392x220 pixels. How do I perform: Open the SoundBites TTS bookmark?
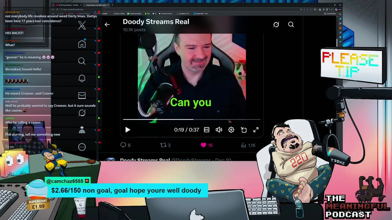183,13
